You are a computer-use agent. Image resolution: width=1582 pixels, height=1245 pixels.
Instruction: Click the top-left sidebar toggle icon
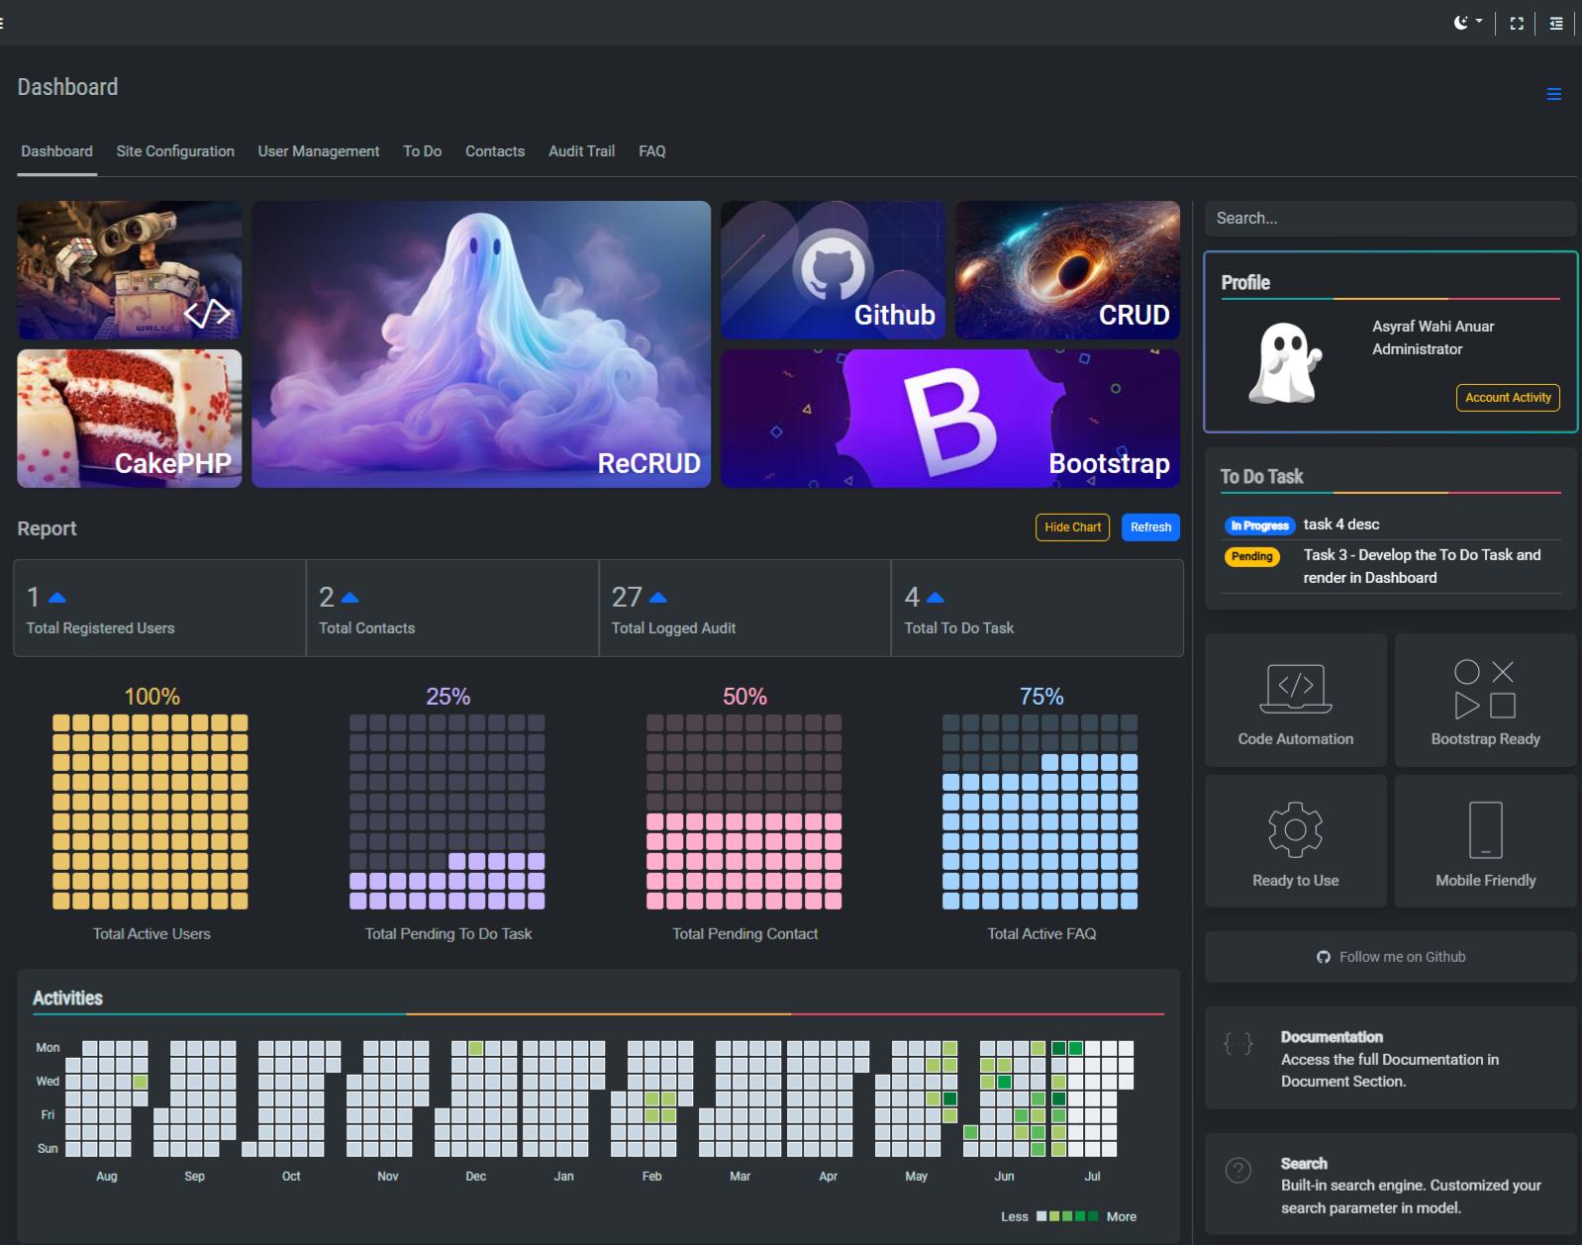point(2,23)
